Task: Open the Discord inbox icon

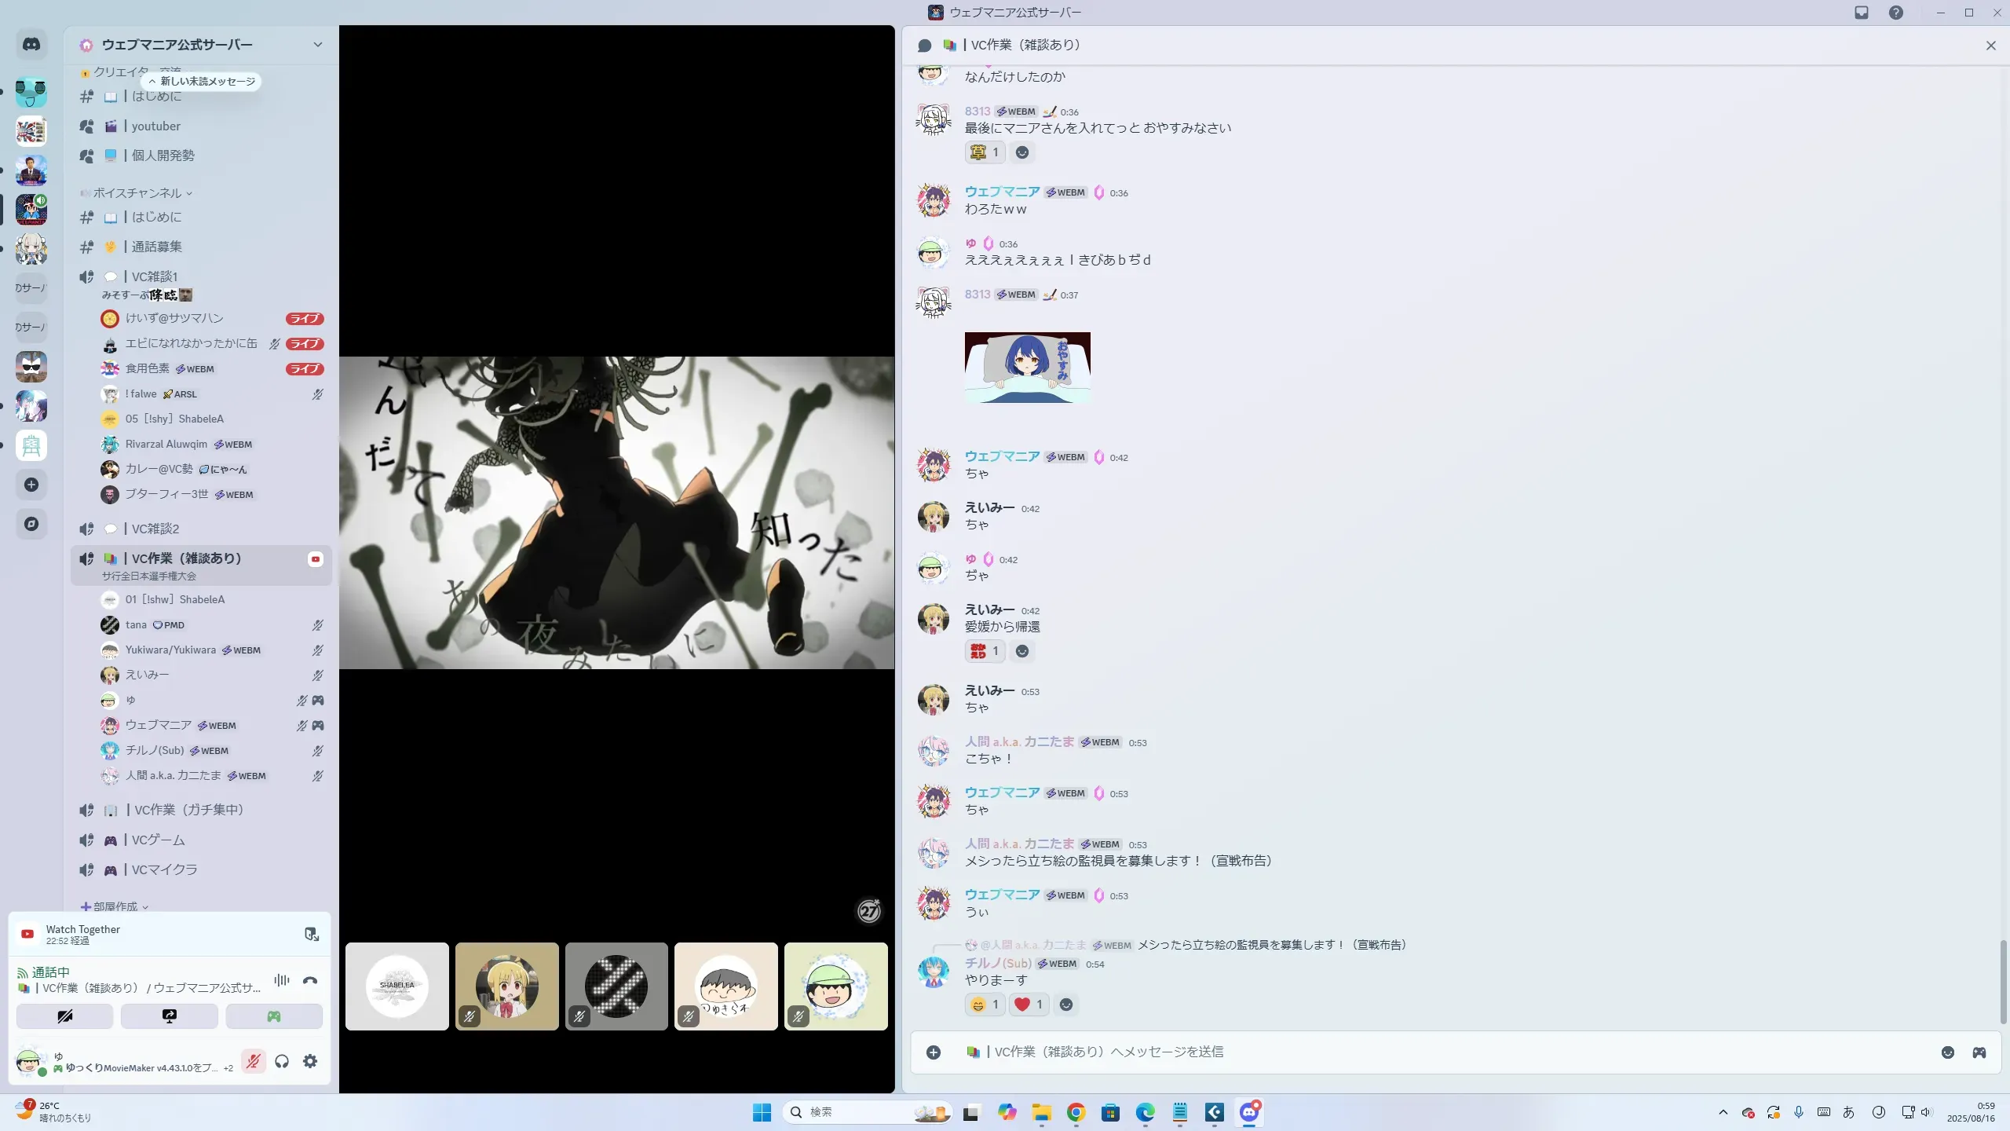Action: pyautogui.click(x=1862, y=13)
